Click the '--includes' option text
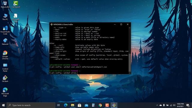192x108 pixels. click(58, 49)
